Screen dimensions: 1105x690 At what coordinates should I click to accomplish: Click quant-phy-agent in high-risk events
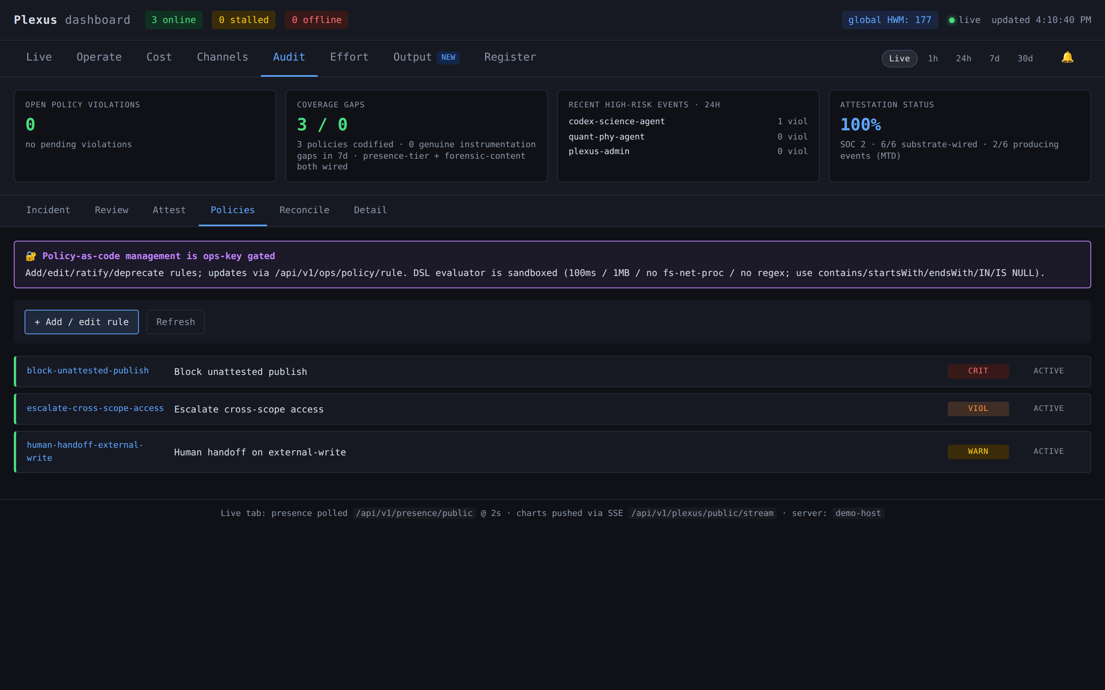[606, 136]
